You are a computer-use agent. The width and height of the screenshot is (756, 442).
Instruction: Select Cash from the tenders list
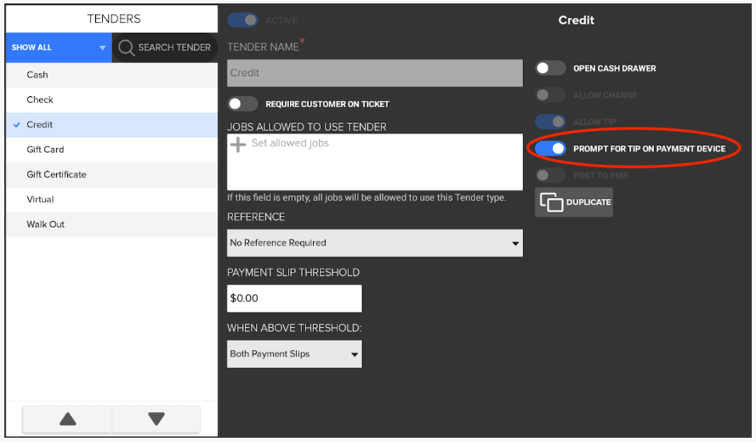pos(37,75)
